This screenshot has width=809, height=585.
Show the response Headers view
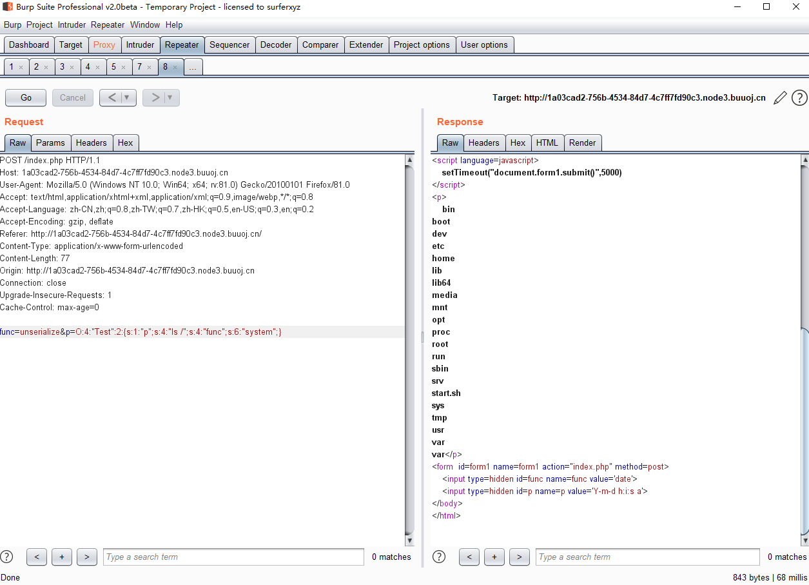[484, 143]
